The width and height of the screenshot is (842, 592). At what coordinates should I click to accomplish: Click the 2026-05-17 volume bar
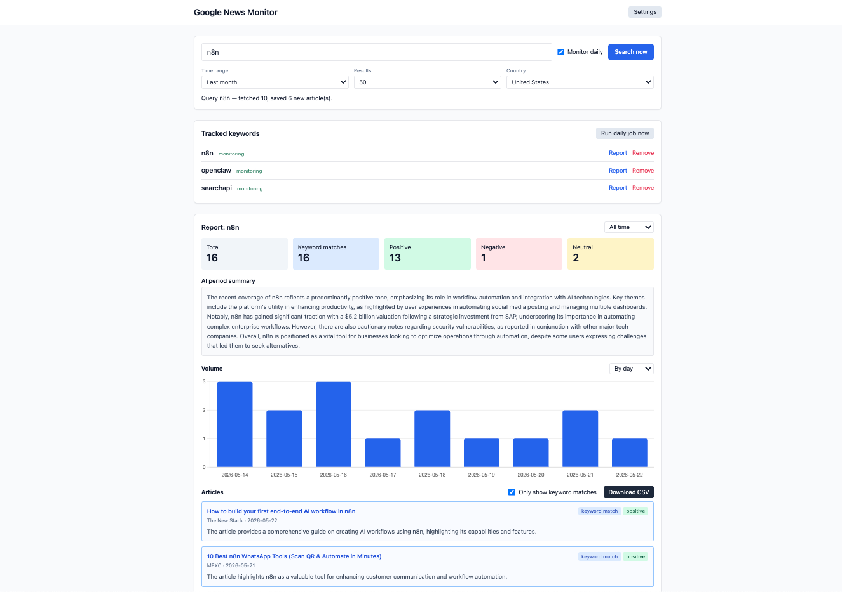pos(383,453)
